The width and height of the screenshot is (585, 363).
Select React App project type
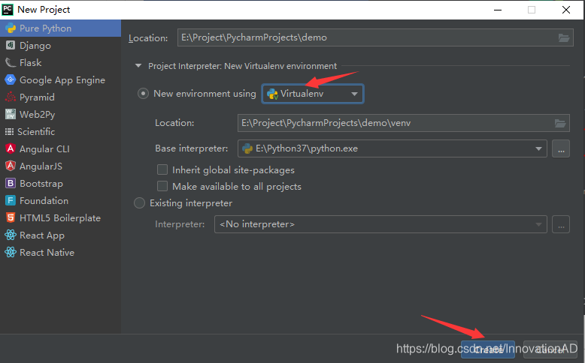point(60,235)
